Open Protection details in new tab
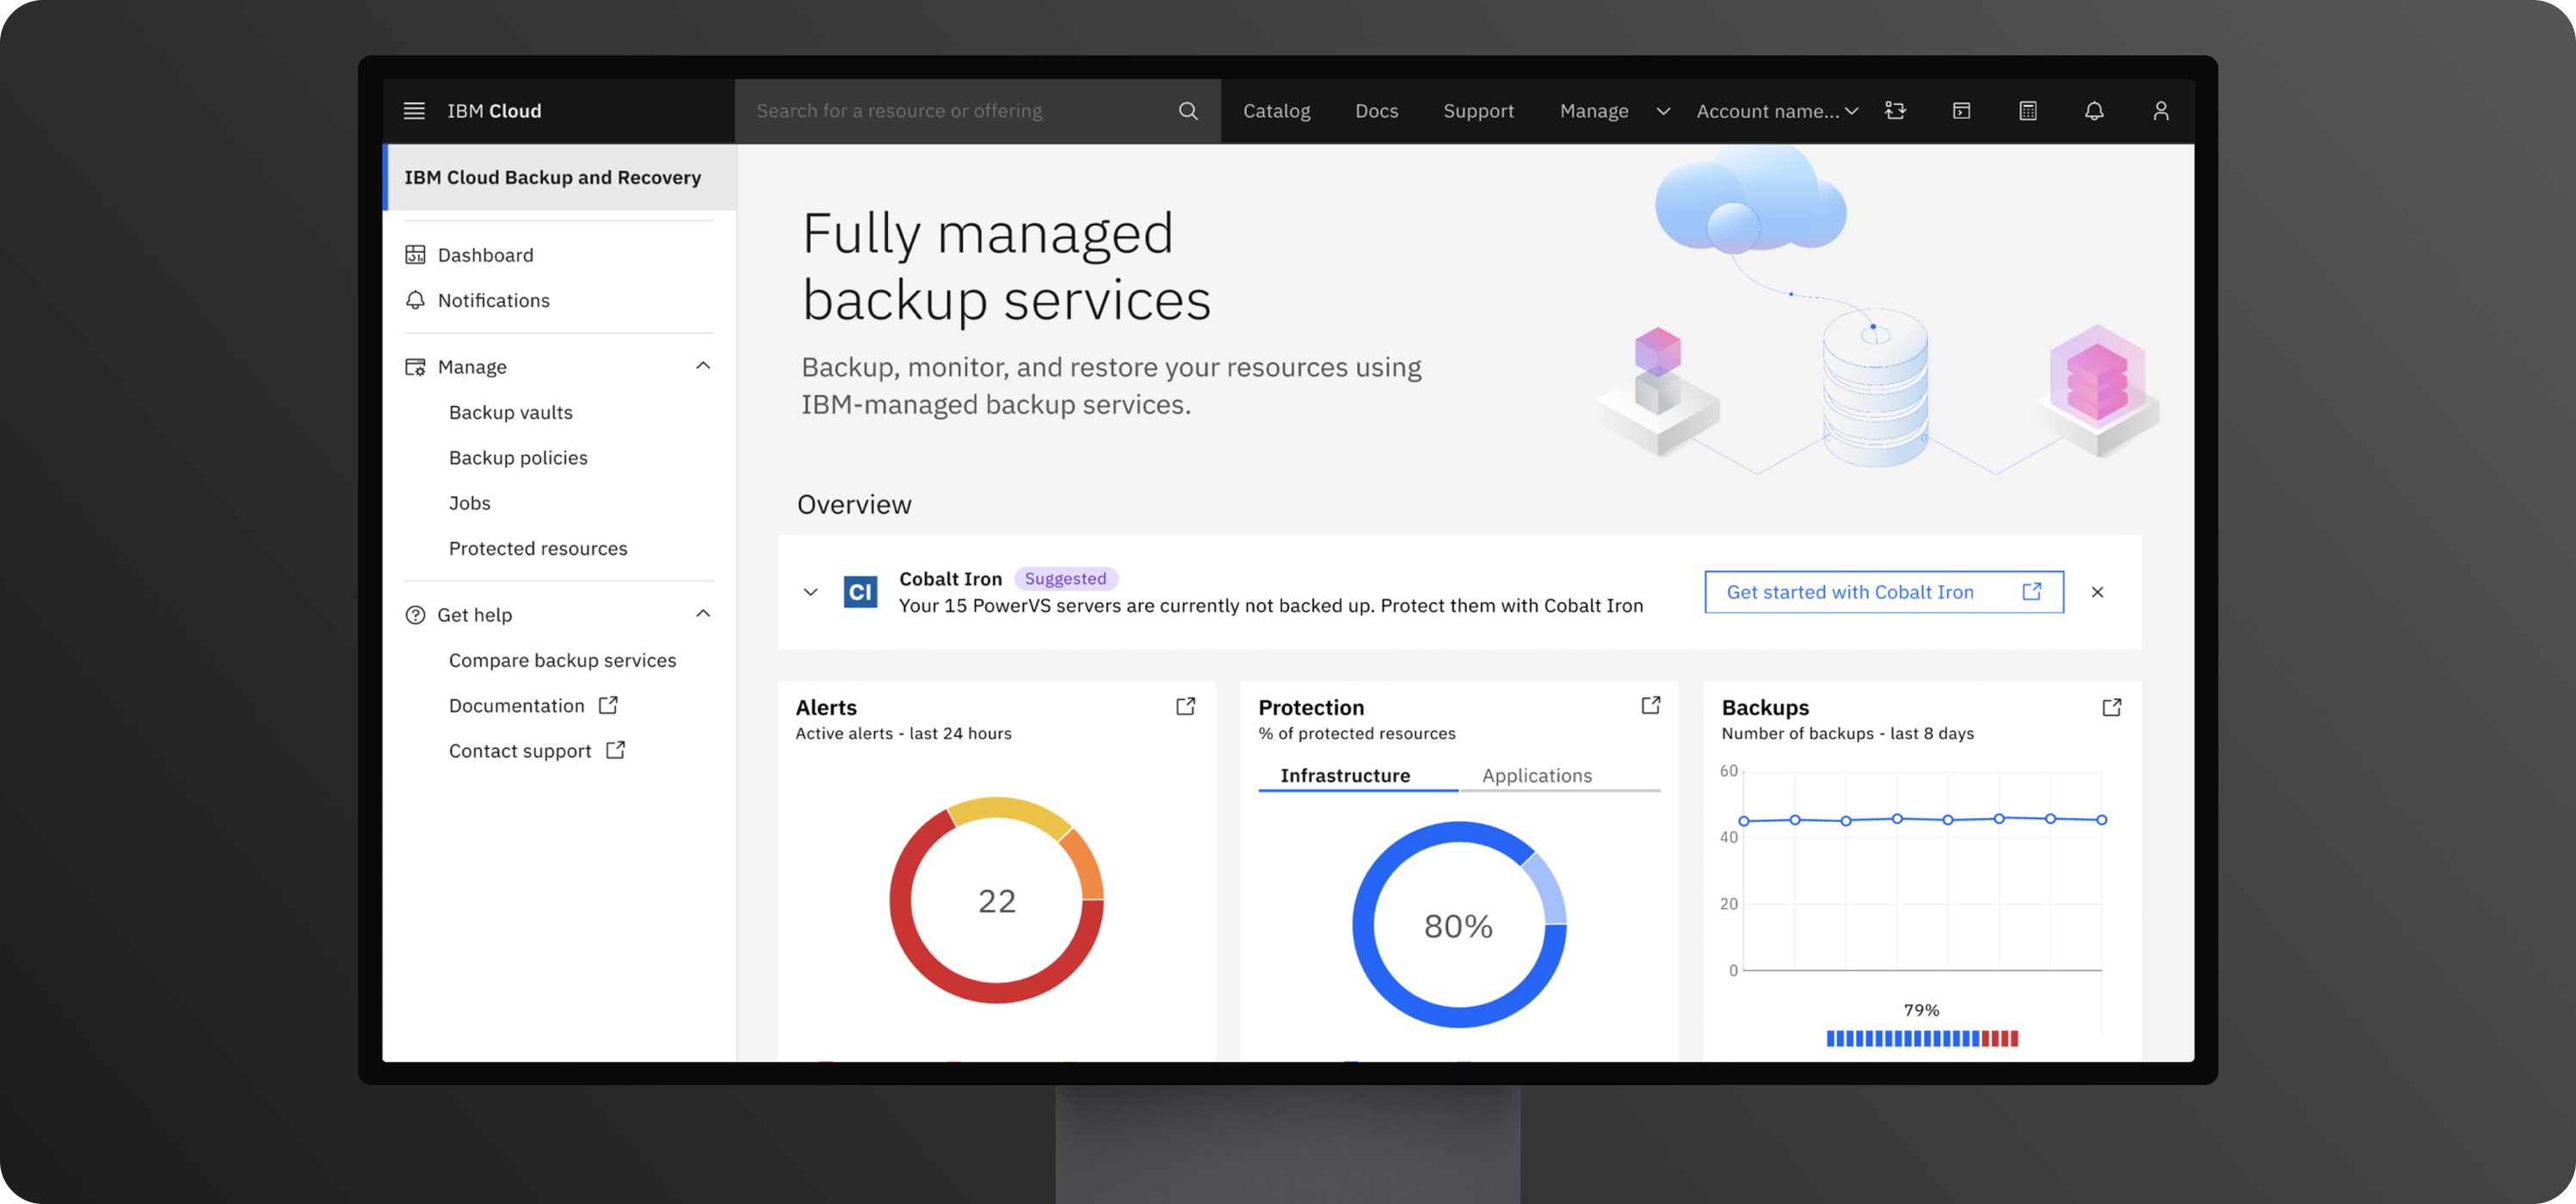Viewport: 2576px width, 1204px height. pos(1649,705)
